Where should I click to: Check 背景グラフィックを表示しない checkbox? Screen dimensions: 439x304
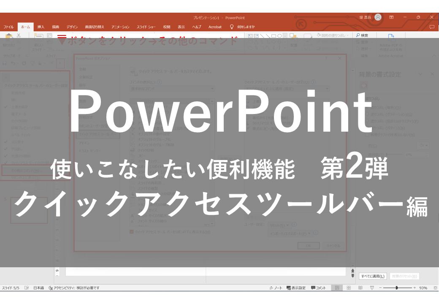(368, 135)
